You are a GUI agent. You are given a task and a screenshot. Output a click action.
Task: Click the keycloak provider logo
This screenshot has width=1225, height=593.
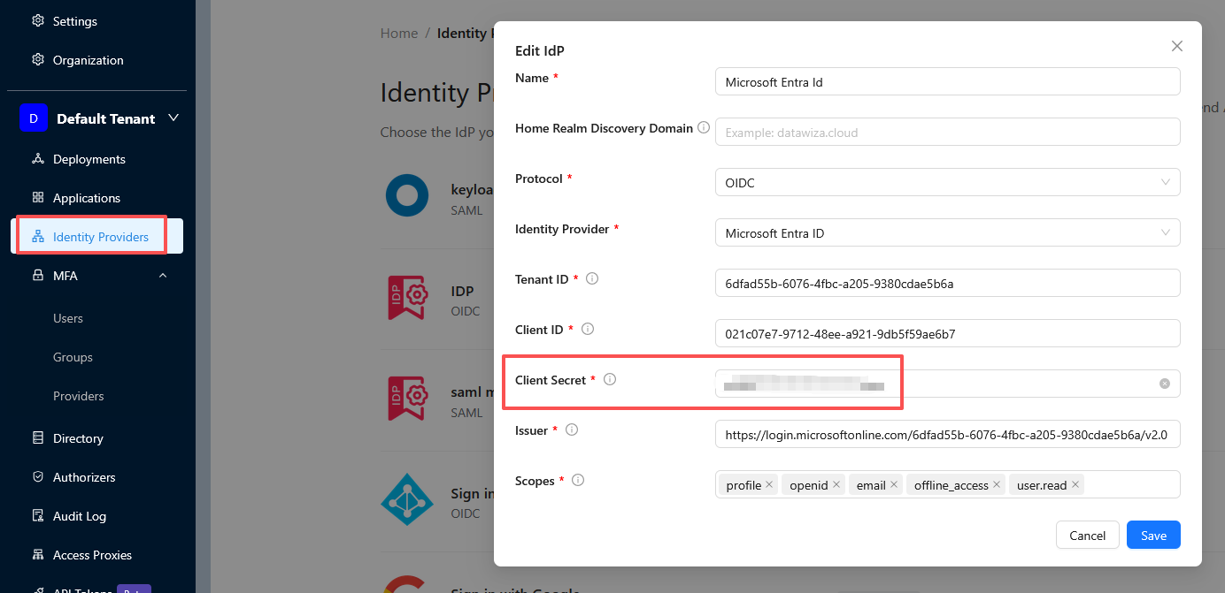407,195
